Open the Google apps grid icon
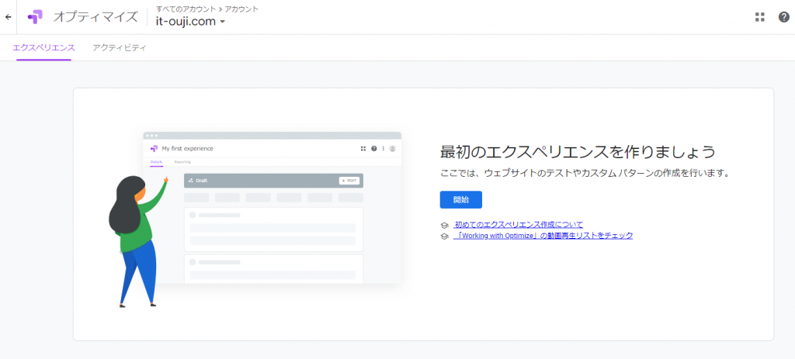 (x=759, y=17)
